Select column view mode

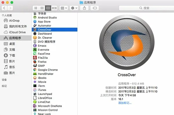click(x=48, y=8)
